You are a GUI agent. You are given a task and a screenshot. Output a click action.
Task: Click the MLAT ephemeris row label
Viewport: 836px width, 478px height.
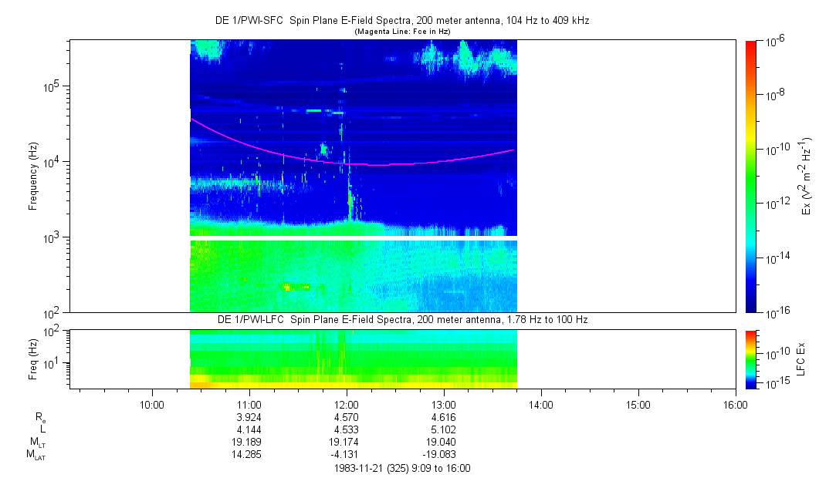coord(36,455)
